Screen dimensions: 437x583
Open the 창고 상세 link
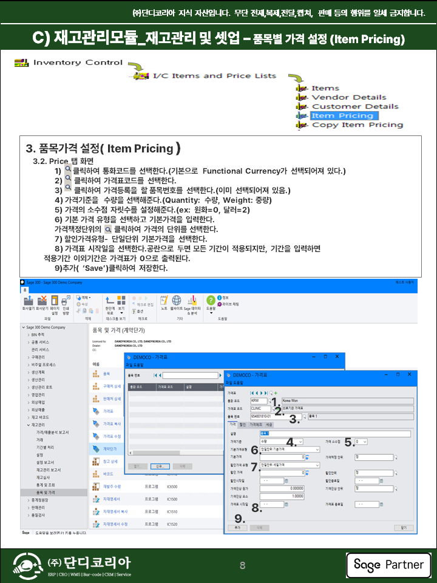pyautogui.click(x=110, y=462)
